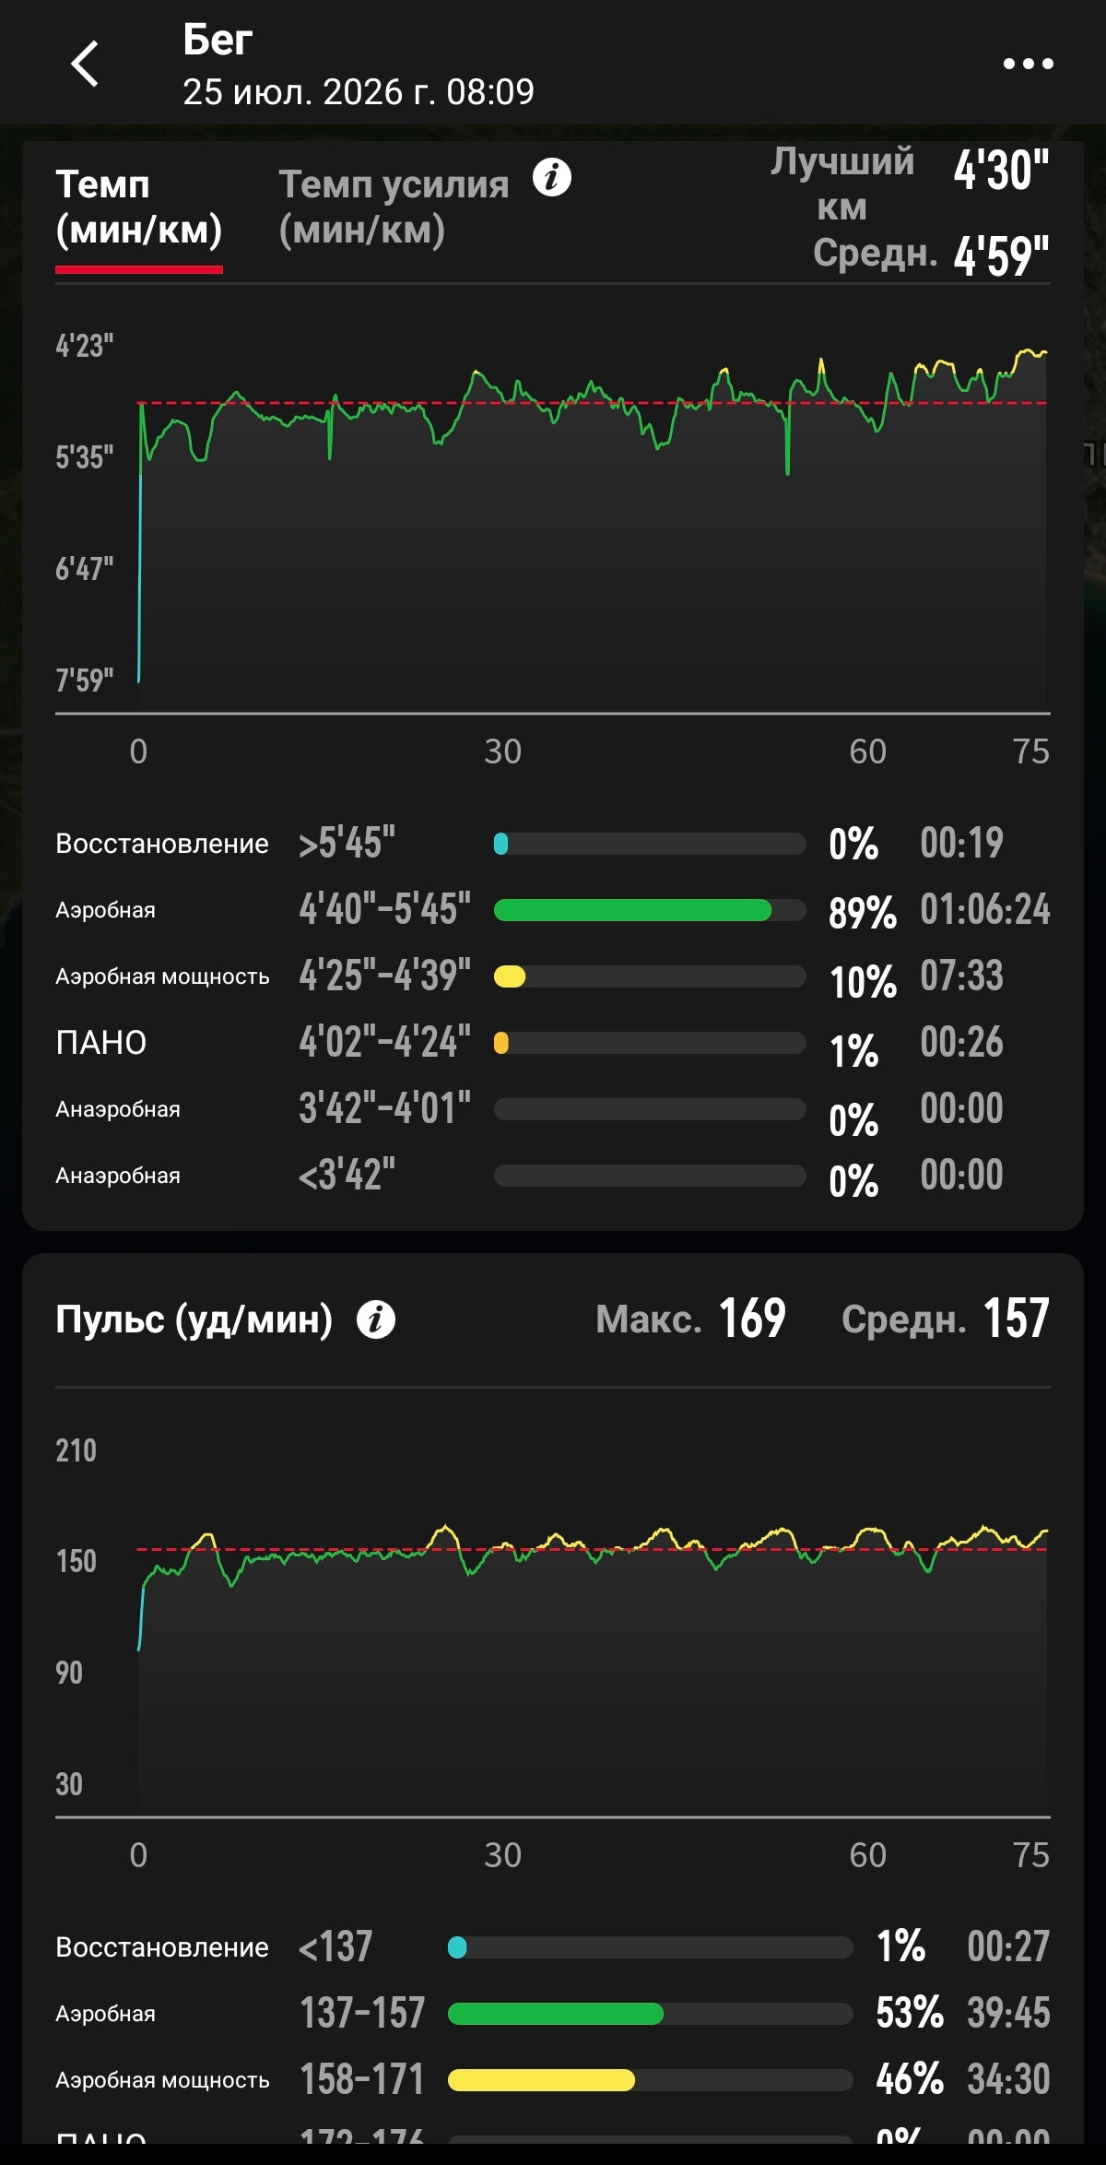Switch to the Темп усилия tab
This screenshot has height=2165, width=1106.
[x=394, y=207]
